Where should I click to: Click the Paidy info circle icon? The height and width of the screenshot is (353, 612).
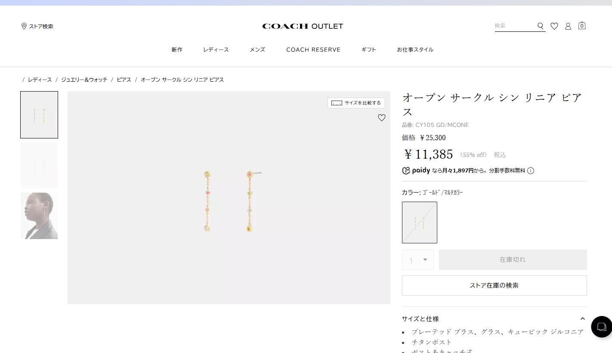(x=531, y=171)
